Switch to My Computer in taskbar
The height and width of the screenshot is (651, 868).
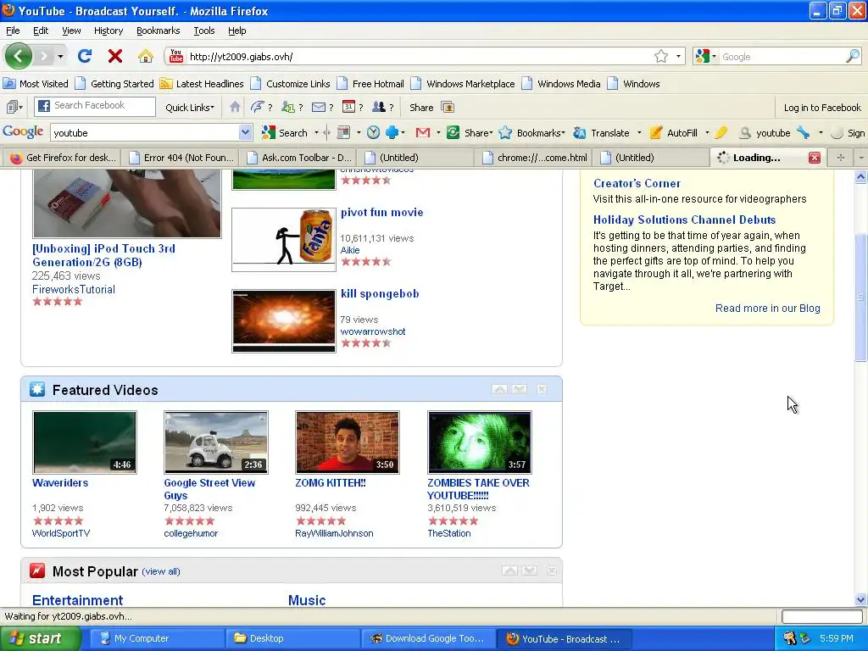(157, 638)
